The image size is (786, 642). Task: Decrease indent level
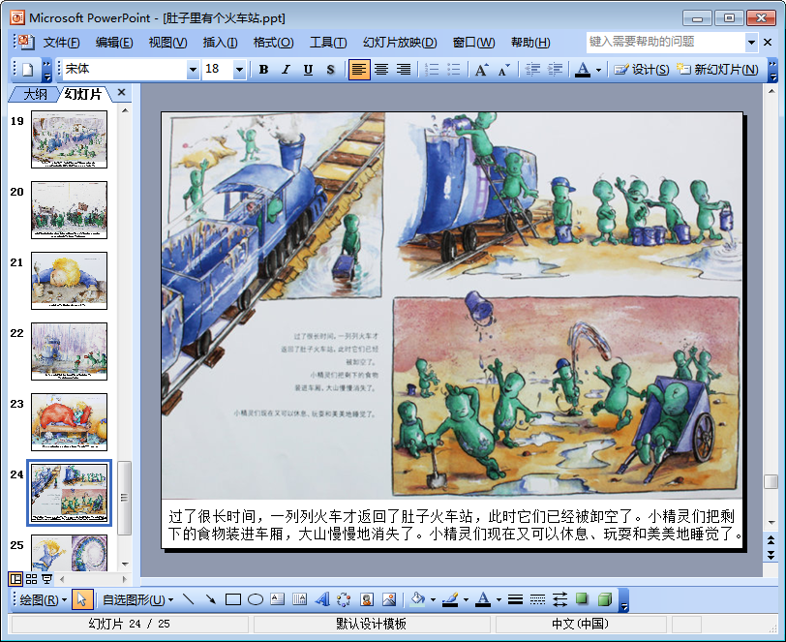[x=532, y=69]
